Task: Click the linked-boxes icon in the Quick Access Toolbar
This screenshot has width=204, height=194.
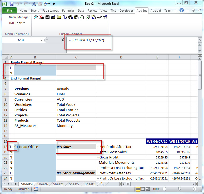Action: [46, 4]
